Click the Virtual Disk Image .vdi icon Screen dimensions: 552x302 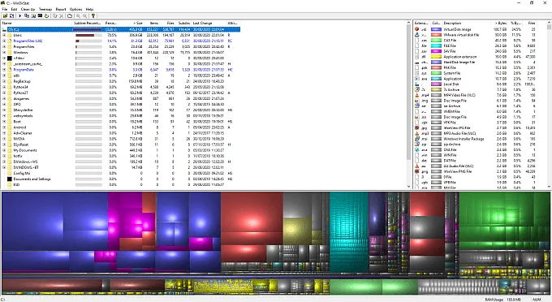coord(416,29)
